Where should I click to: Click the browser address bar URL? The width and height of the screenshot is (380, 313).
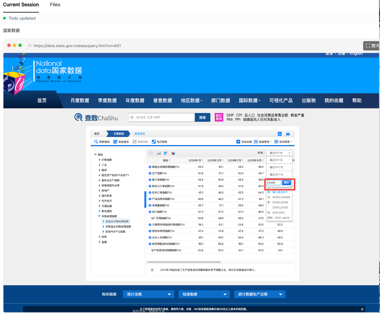point(77,46)
